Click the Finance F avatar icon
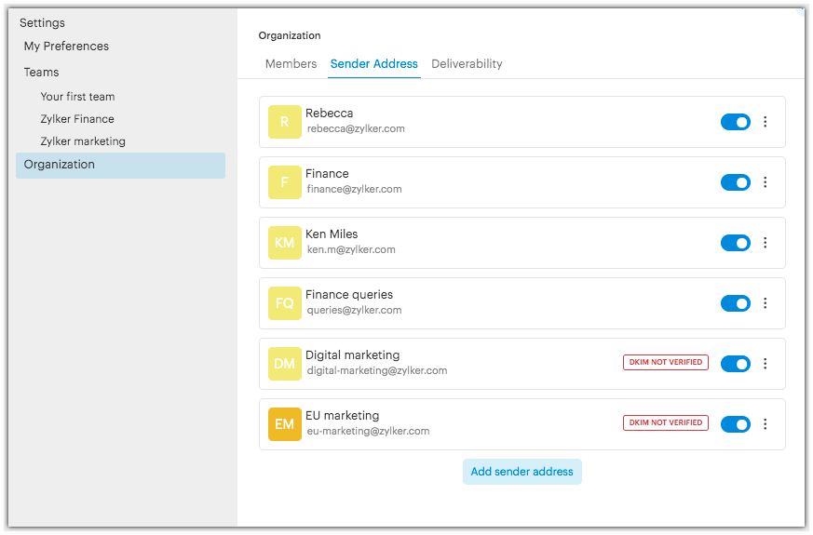 coord(284,182)
